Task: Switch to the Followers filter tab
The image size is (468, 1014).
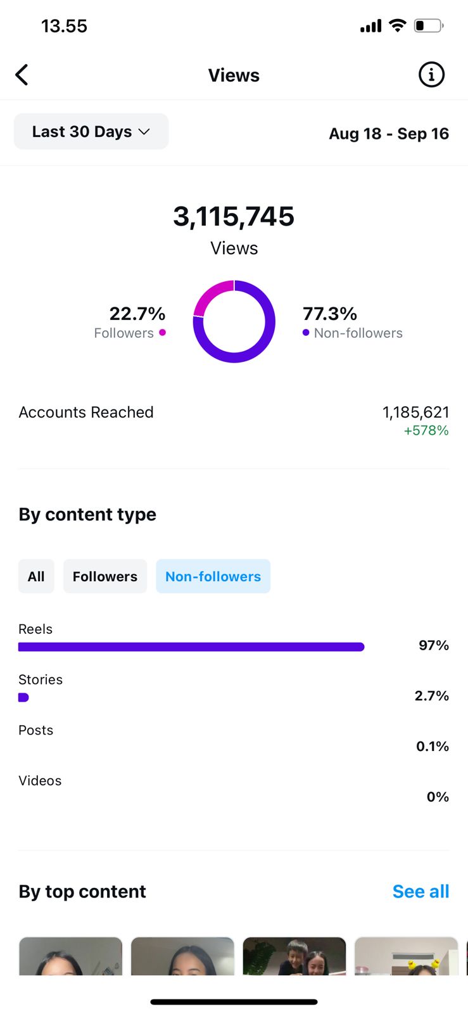Action: (x=105, y=576)
